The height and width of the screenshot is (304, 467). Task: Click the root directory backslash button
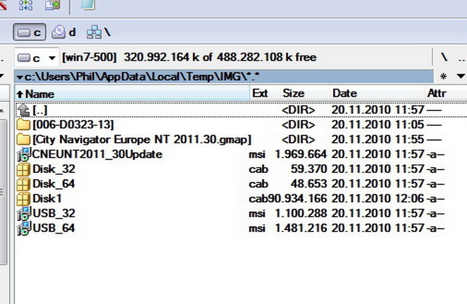444,57
